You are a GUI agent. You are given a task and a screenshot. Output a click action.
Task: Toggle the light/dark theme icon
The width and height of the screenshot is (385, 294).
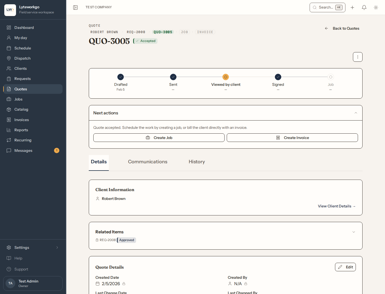click(x=376, y=7)
